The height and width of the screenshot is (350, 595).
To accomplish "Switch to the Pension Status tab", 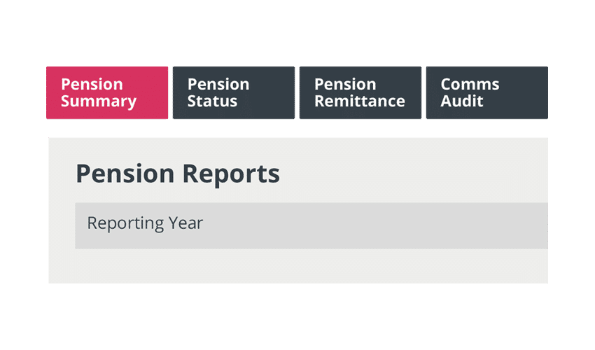I will point(233,93).
